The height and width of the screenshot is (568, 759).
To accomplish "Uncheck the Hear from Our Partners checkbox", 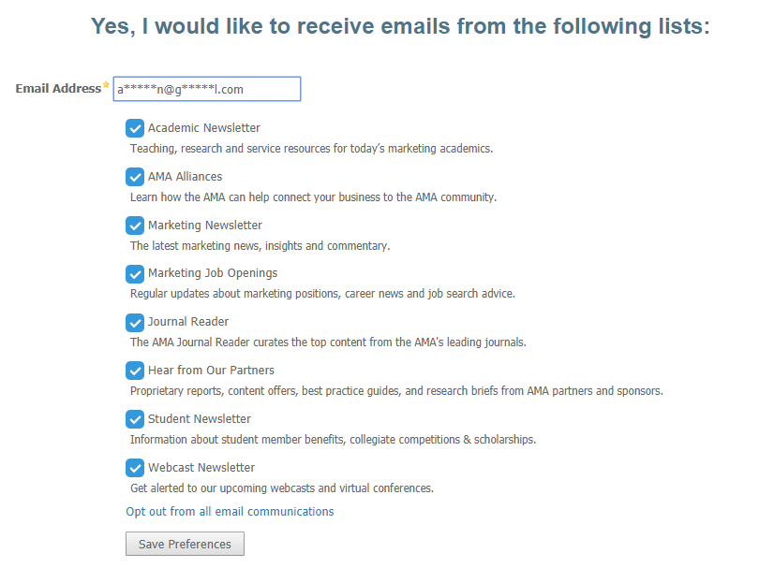I will click(135, 371).
